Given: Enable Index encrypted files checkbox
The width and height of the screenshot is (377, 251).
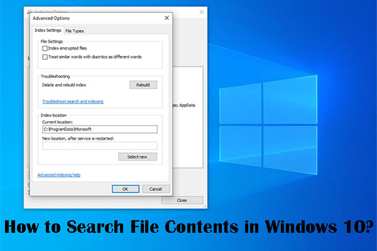Looking at the screenshot, I should tap(45, 48).
